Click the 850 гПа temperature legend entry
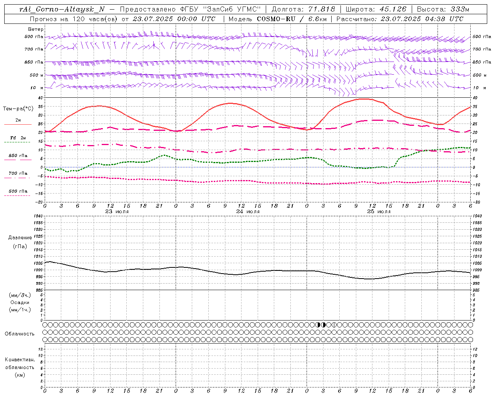The width and height of the screenshot is (493, 394). pos(18,156)
